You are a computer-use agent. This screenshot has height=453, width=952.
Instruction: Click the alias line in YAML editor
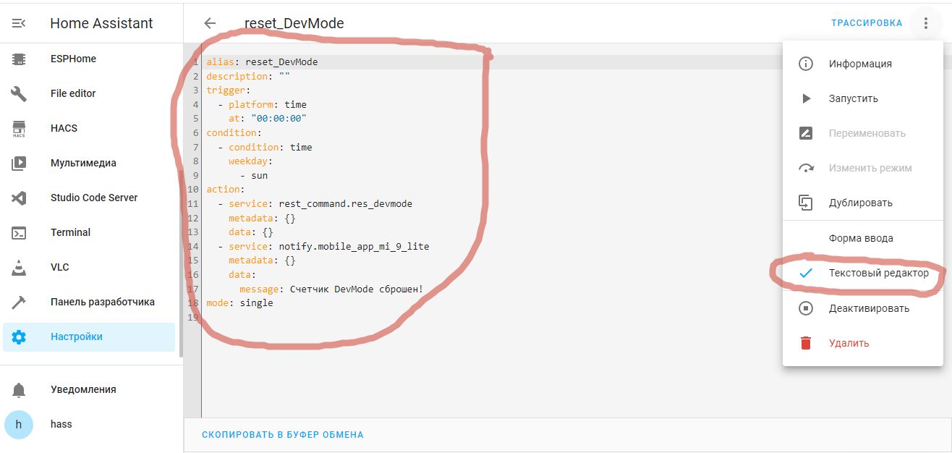[262, 62]
